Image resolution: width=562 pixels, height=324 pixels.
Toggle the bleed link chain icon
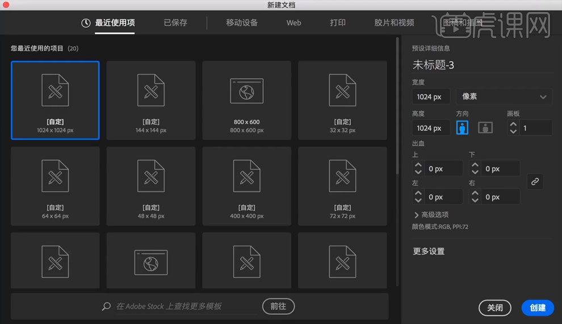[535, 181]
